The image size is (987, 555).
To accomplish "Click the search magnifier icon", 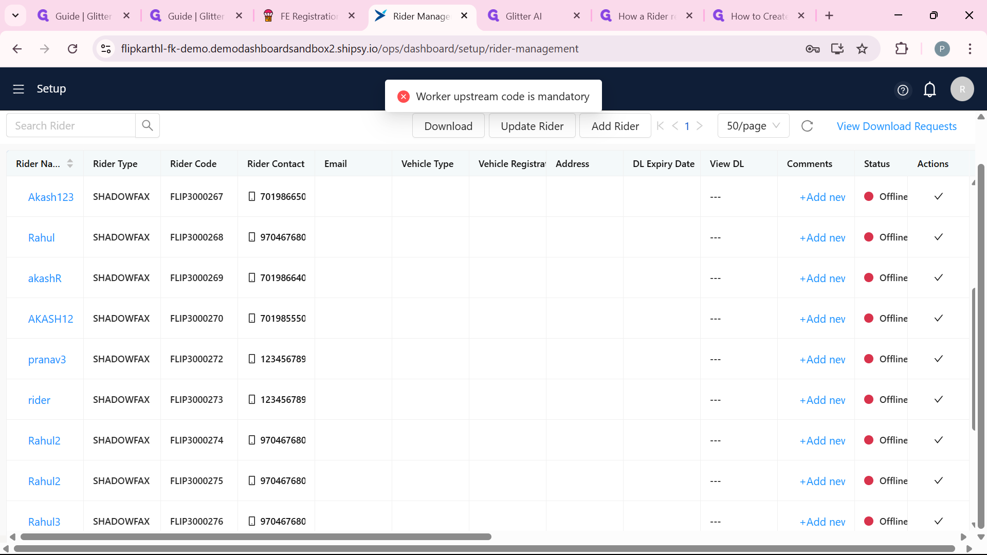I will [148, 125].
